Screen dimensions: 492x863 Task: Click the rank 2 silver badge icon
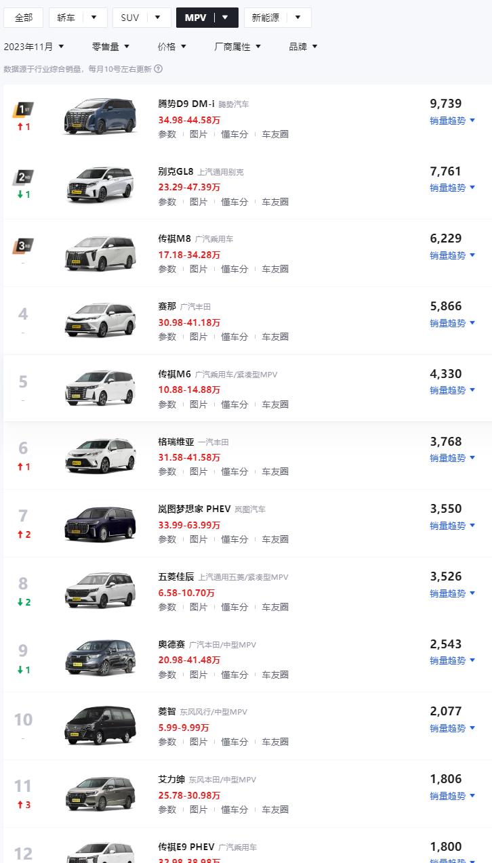click(x=23, y=178)
